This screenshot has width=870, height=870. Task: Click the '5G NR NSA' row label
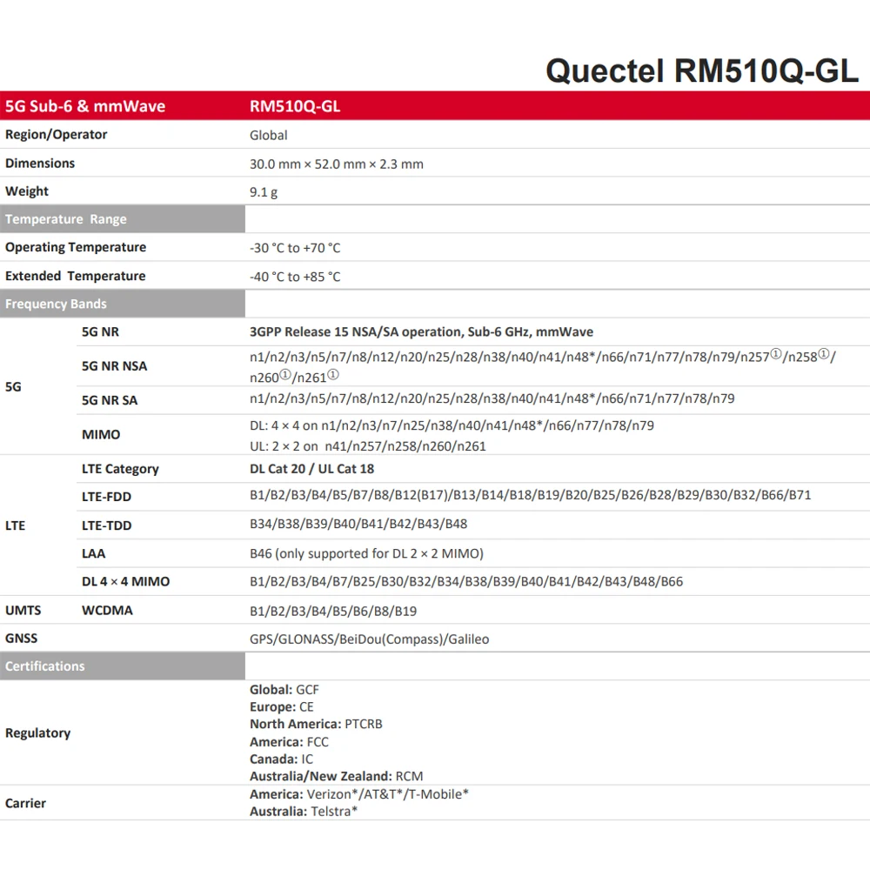[114, 366]
